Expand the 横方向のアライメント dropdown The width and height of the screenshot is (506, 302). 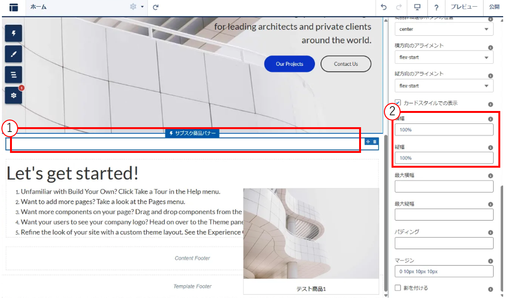444,58
